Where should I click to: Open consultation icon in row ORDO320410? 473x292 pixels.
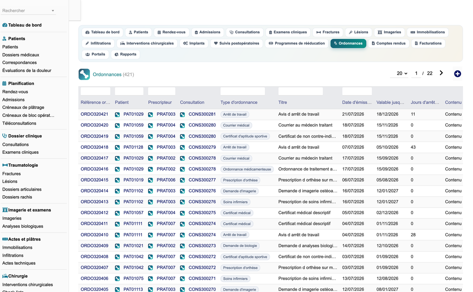coord(182,235)
